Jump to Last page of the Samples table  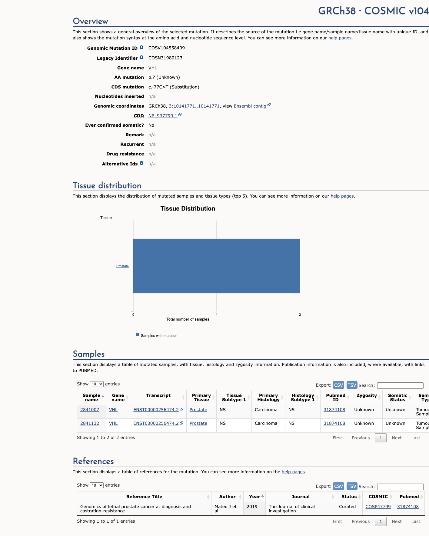click(416, 438)
